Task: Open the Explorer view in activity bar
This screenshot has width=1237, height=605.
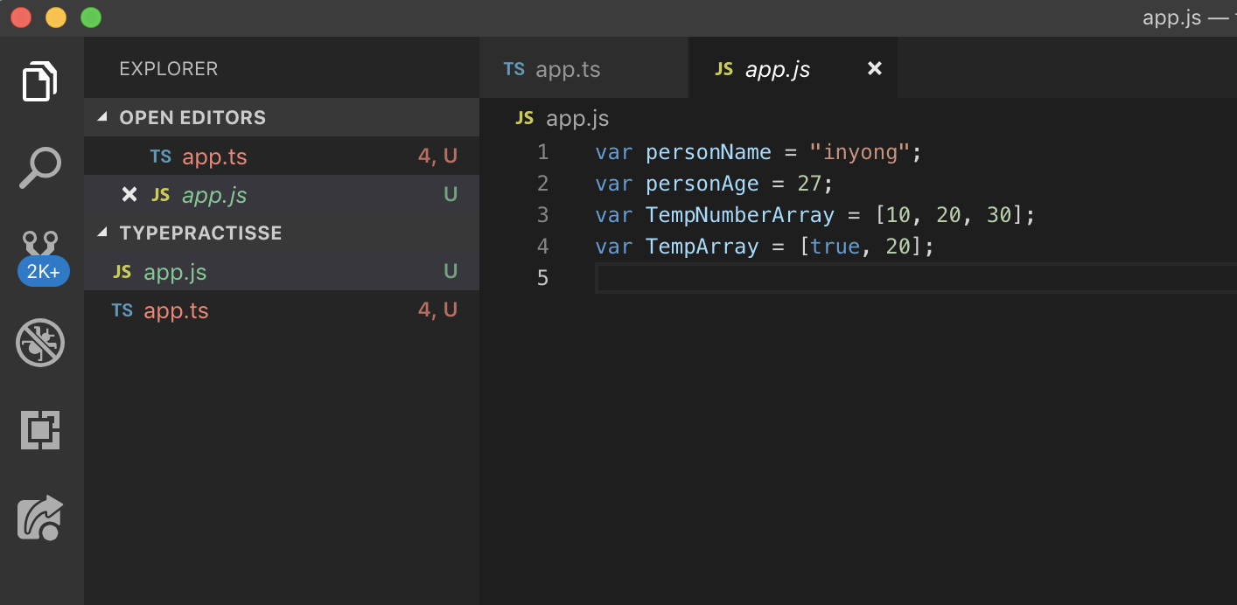Action: point(40,81)
